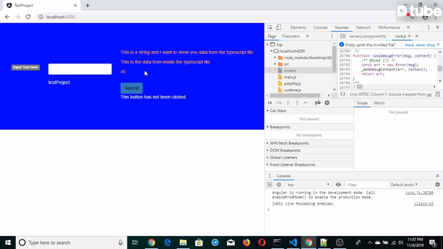The image size is (443, 249).
Task: Open the Default levels dropdown
Action: pos(404,185)
